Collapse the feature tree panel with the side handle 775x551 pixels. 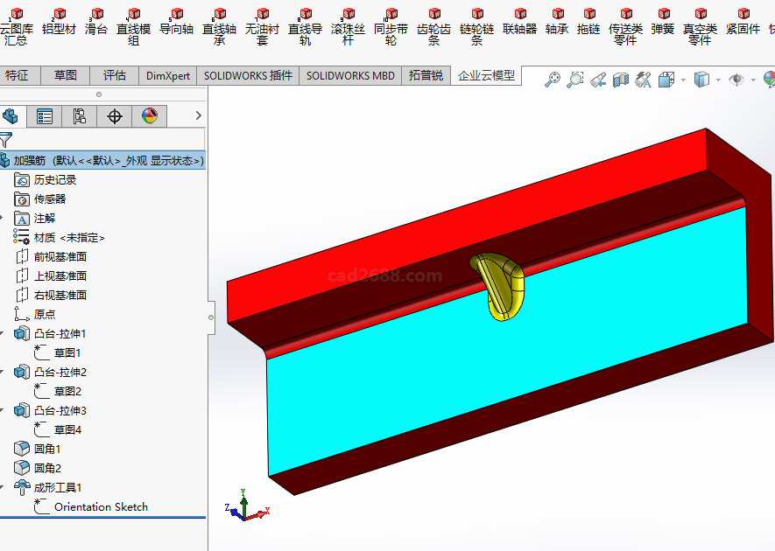point(210,317)
